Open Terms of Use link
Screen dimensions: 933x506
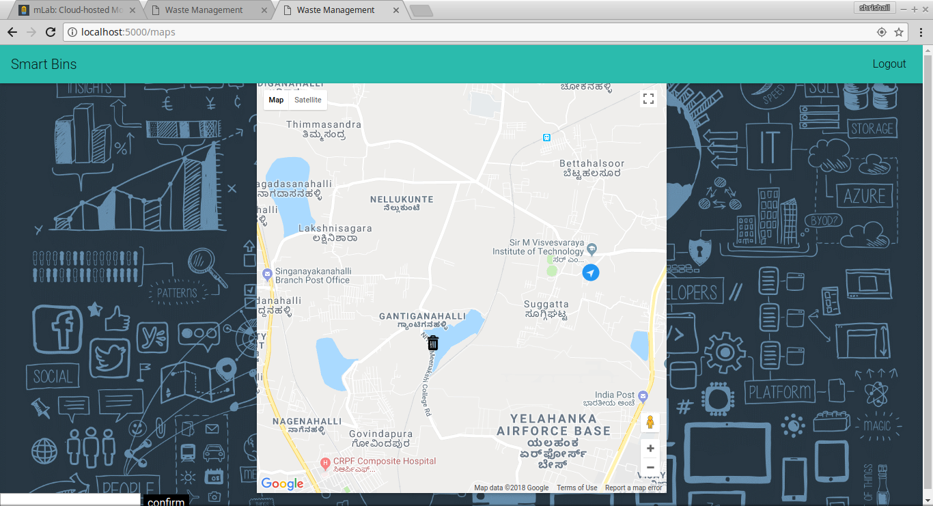[x=576, y=488]
